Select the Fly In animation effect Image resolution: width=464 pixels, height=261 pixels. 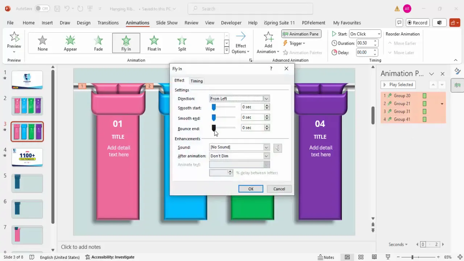point(126,43)
